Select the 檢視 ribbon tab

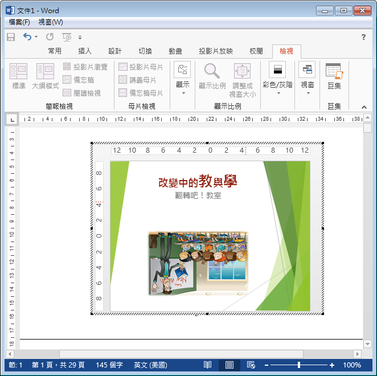(x=286, y=51)
